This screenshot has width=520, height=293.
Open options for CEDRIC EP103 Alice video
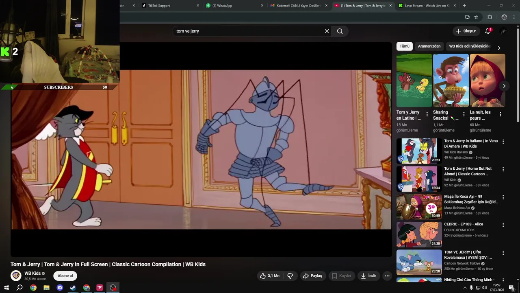[503, 225]
